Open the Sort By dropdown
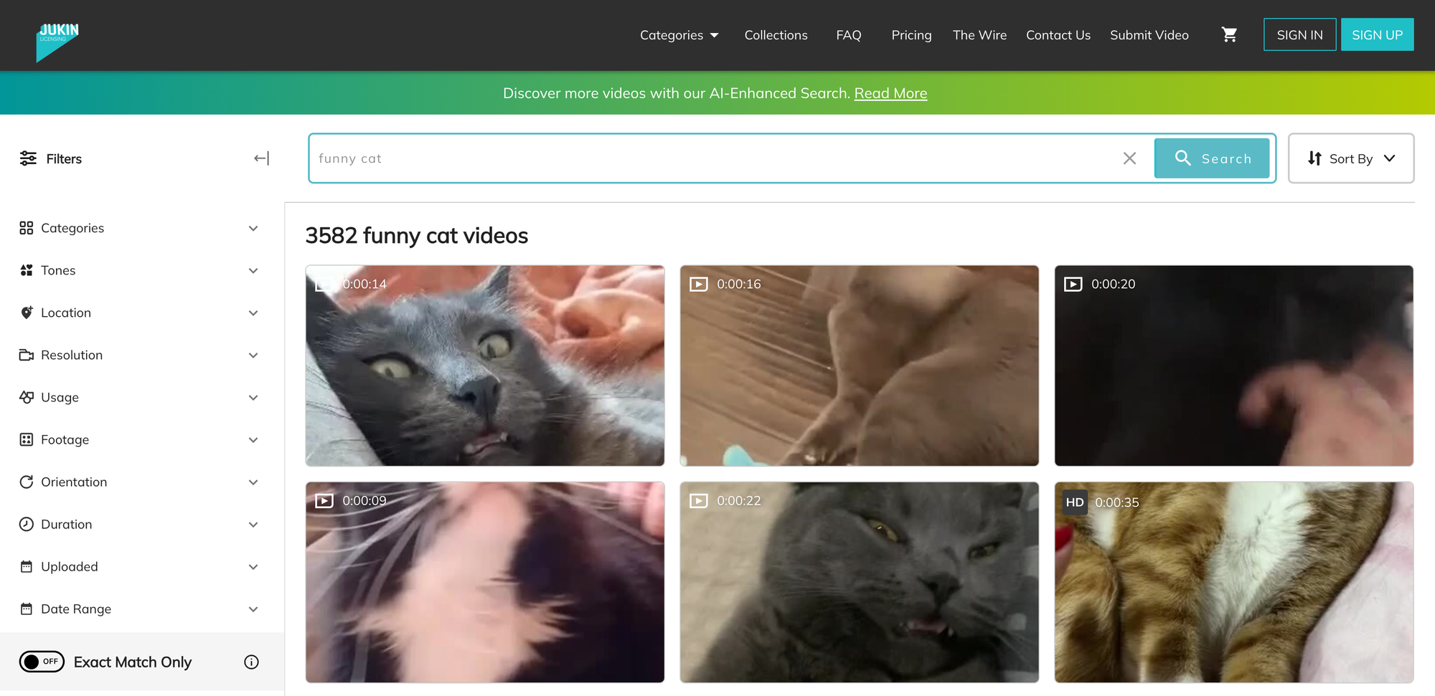Viewport: 1435px width, 696px height. [x=1350, y=158]
